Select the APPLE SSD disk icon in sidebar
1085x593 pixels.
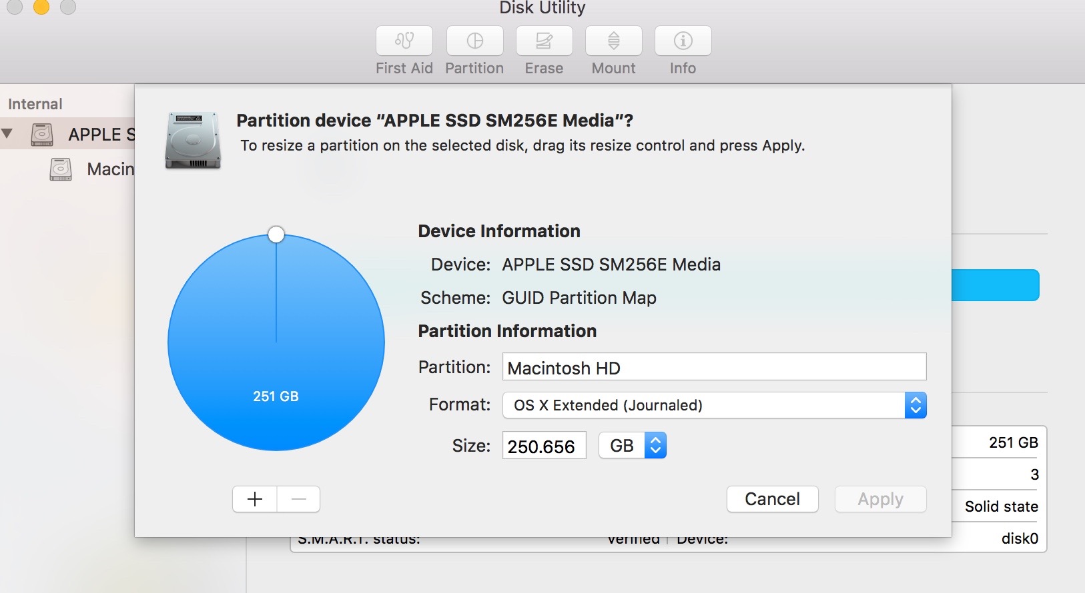(x=42, y=135)
